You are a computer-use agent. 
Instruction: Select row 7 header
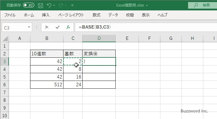[4, 92]
